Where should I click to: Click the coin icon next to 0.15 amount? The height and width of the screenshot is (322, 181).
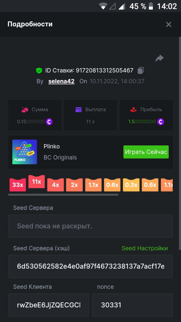[49, 122]
